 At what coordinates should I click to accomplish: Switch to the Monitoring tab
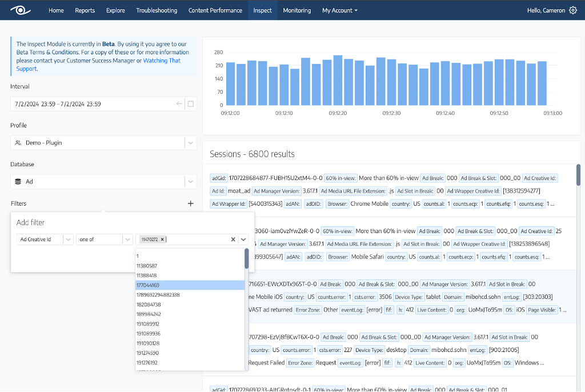pos(296,10)
